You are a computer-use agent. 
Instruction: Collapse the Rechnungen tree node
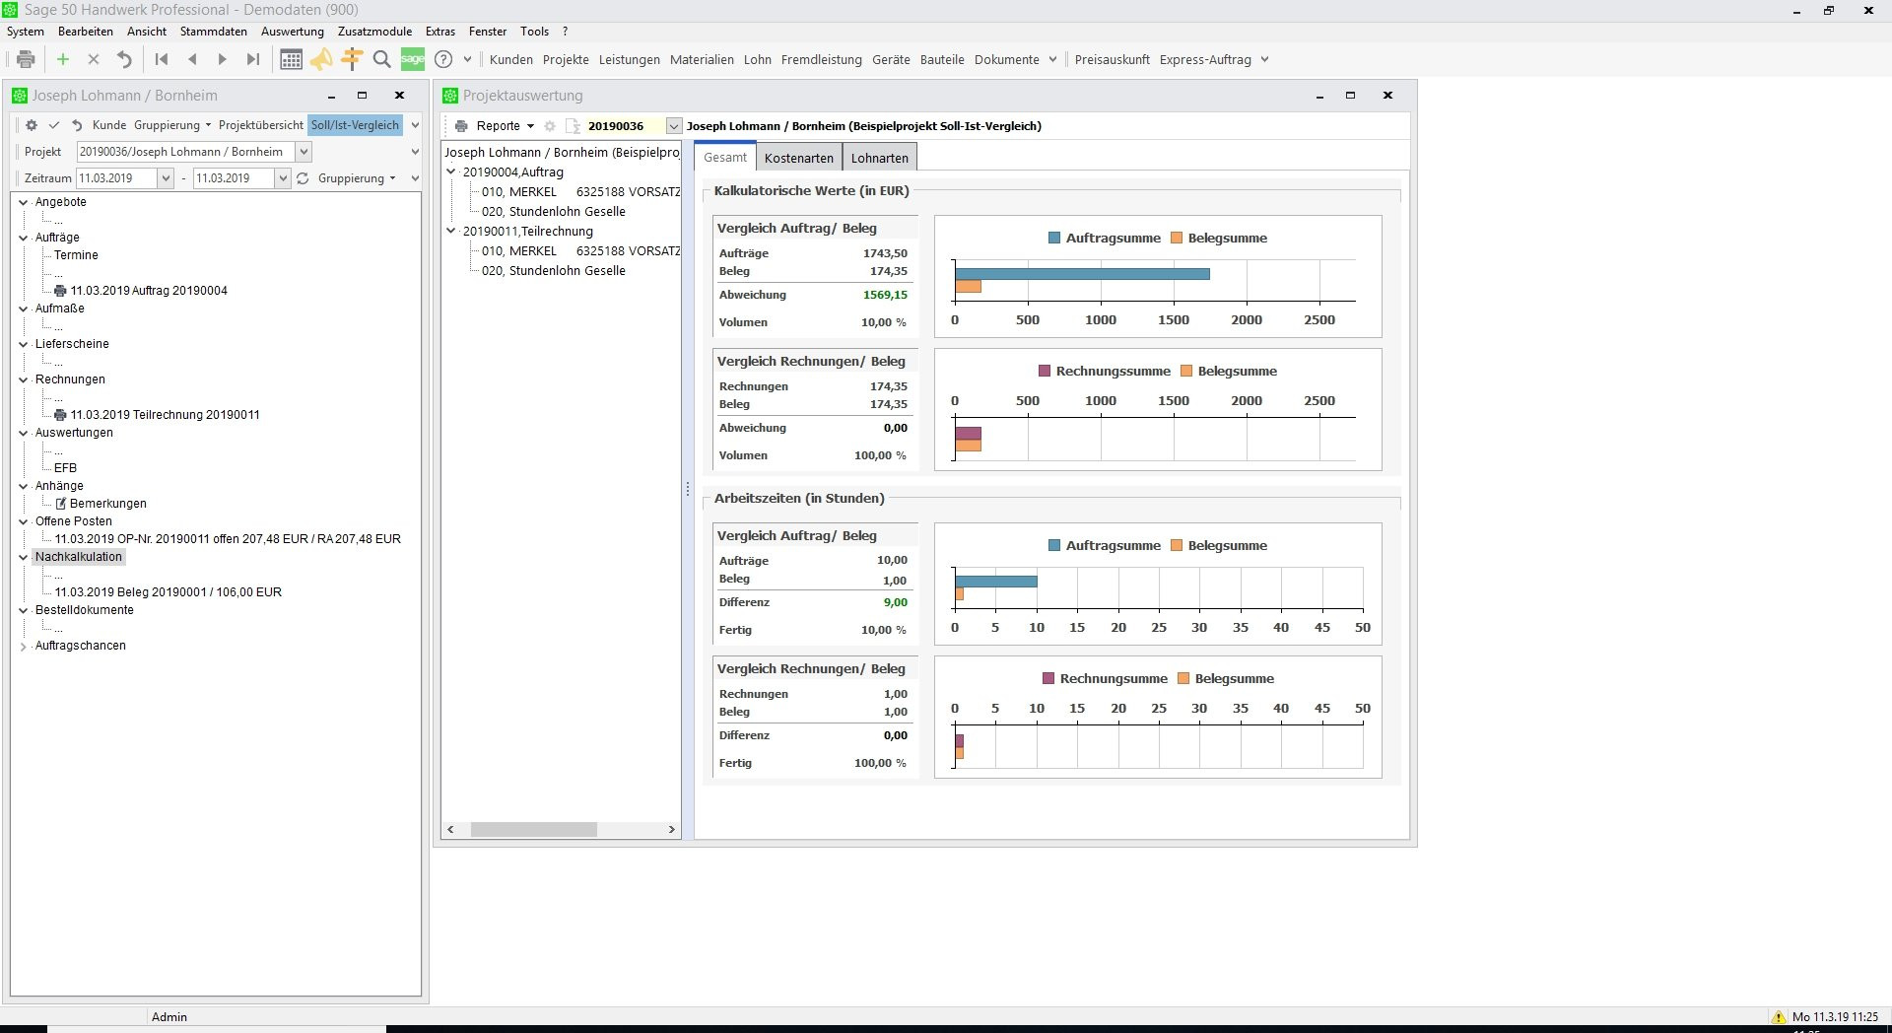pyautogui.click(x=24, y=379)
